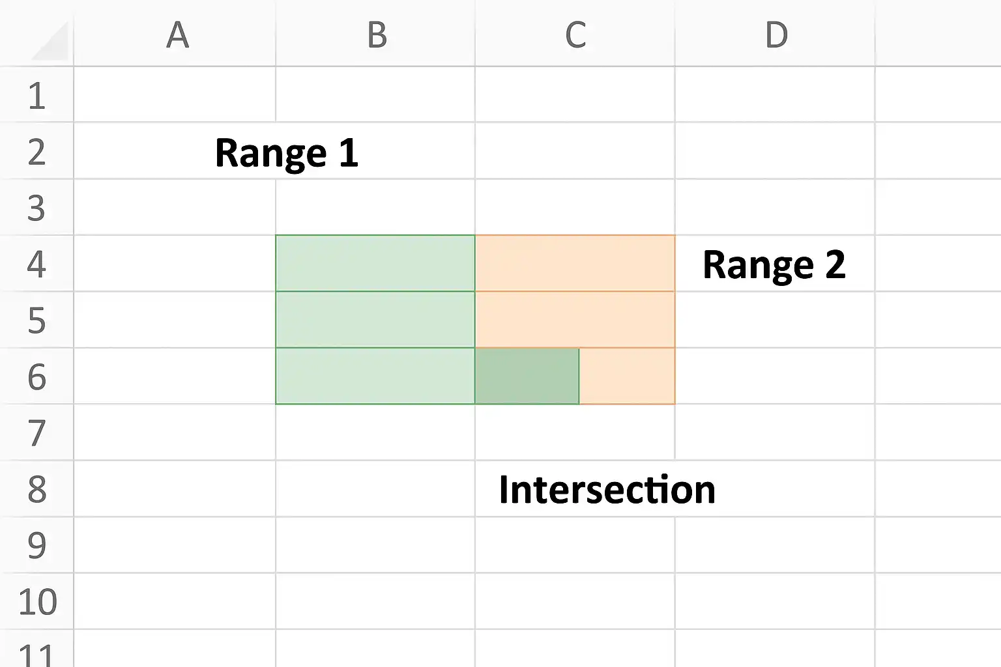This screenshot has height=667, width=1001.
Task: Click green cell B5
Action: [375, 319]
